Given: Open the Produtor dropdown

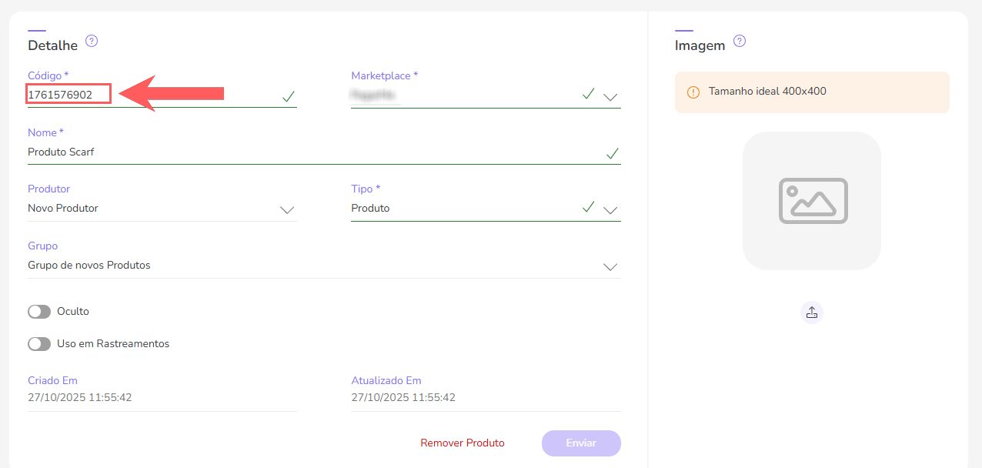Looking at the screenshot, I should click(287, 209).
